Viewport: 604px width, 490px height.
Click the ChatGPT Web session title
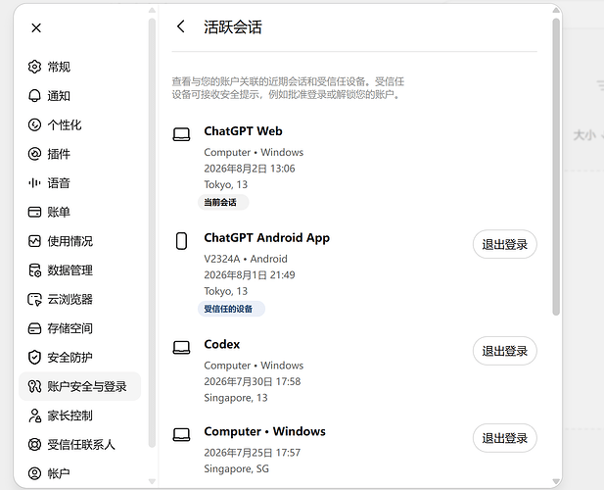[243, 131]
